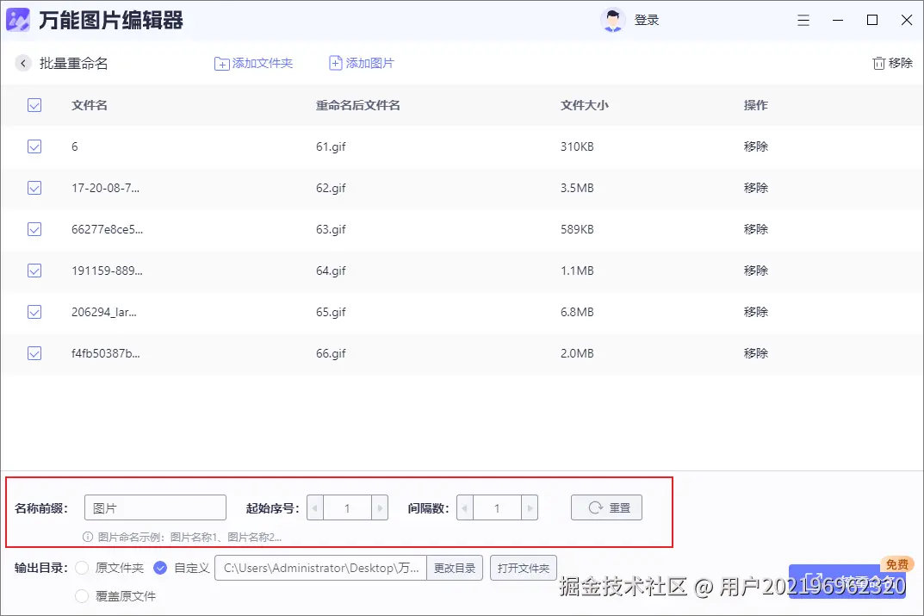Viewport: 924px width, 616px height.
Task: Click the output directory path field
Action: click(x=320, y=568)
